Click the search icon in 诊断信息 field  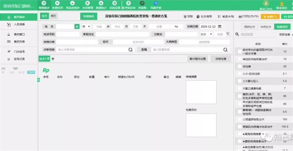(x=130, y=50)
